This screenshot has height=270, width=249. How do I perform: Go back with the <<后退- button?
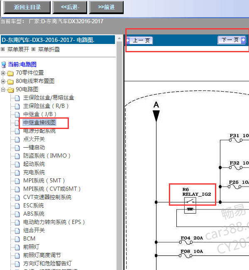coord(70,7)
